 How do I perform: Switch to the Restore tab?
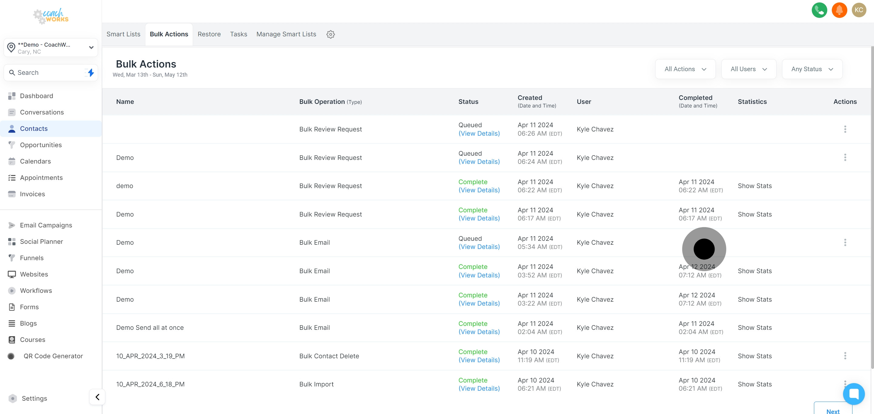point(209,34)
